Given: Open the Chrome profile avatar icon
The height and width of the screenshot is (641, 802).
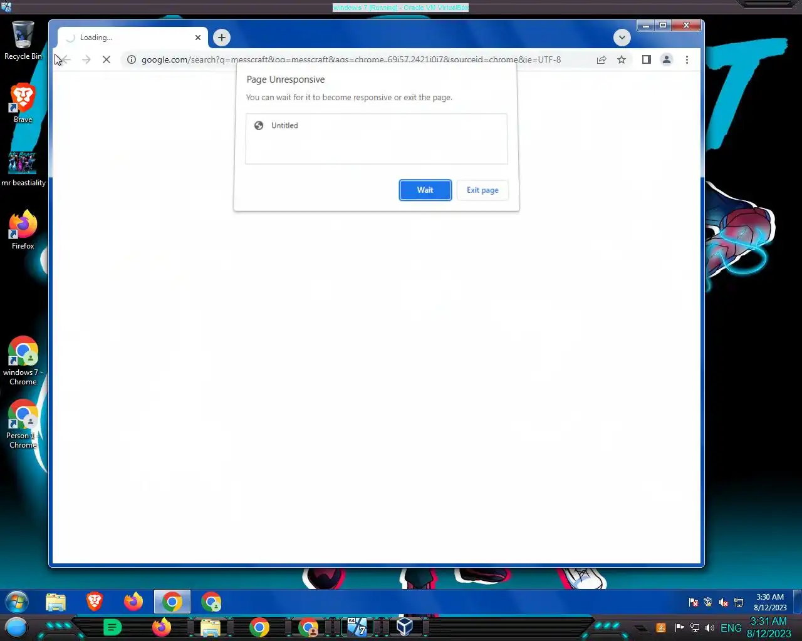Looking at the screenshot, I should click(x=667, y=59).
